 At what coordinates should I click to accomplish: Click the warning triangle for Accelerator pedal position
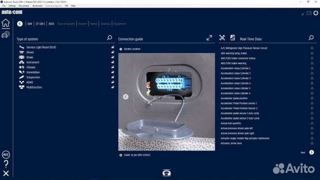(312, 98)
